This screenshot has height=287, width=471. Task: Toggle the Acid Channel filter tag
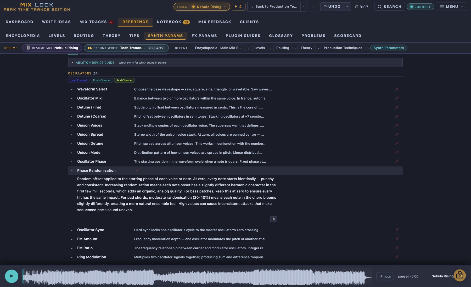[x=124, y=80]
